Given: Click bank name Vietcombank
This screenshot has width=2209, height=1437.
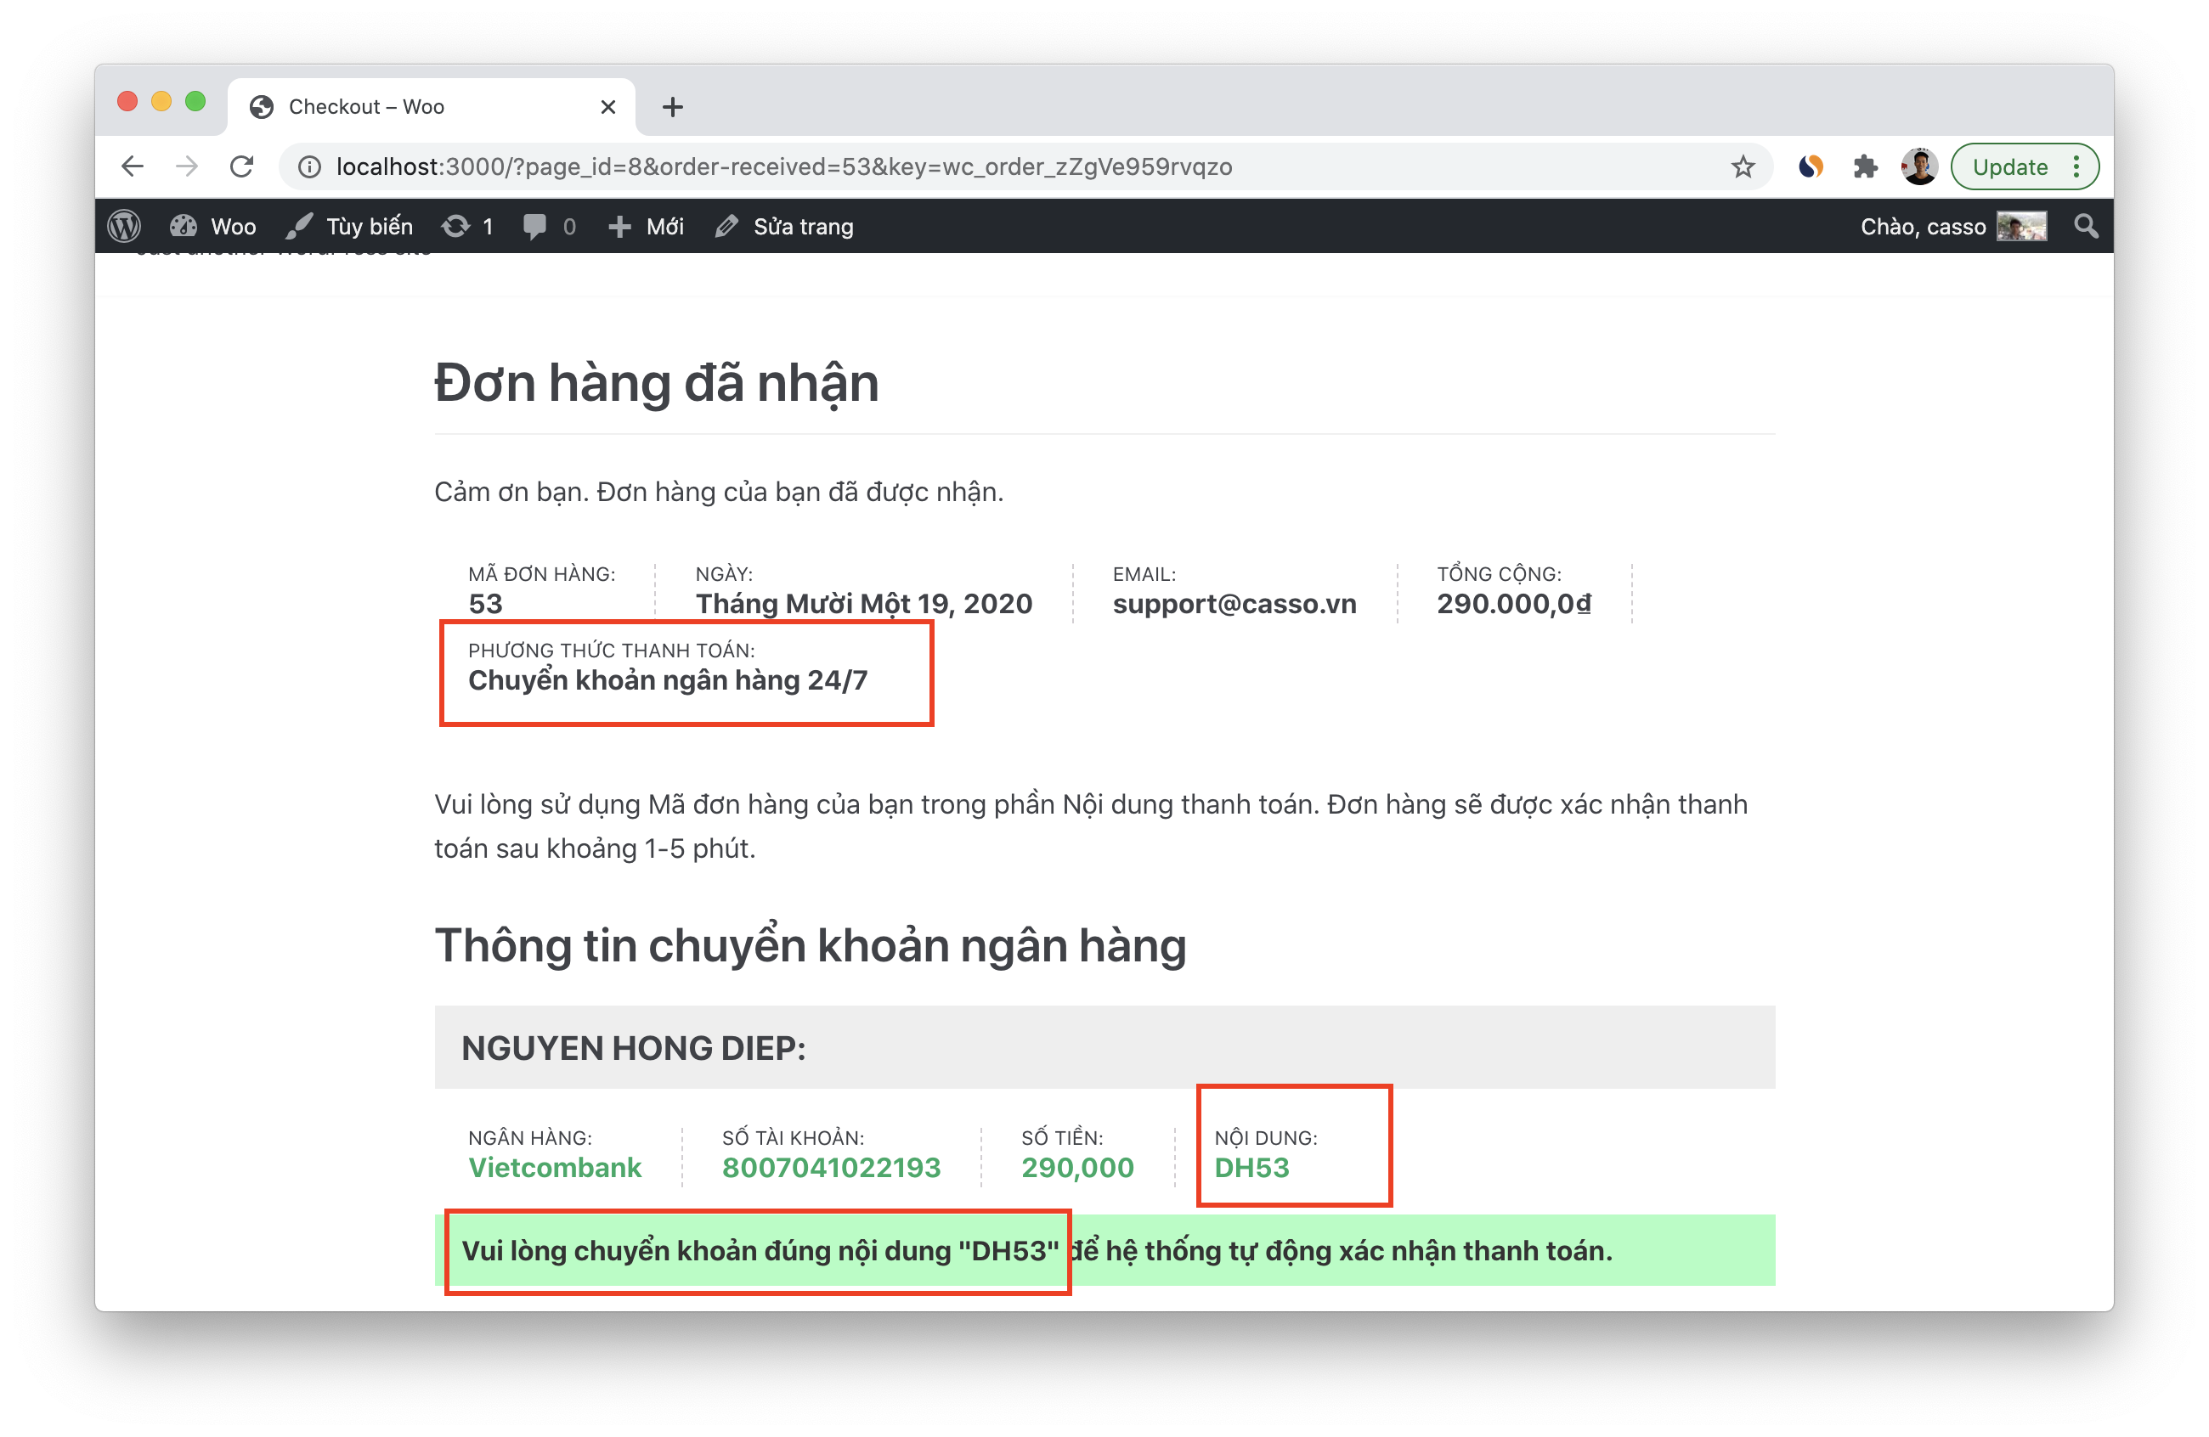Looking at the screenshot, I should 555,1168.
